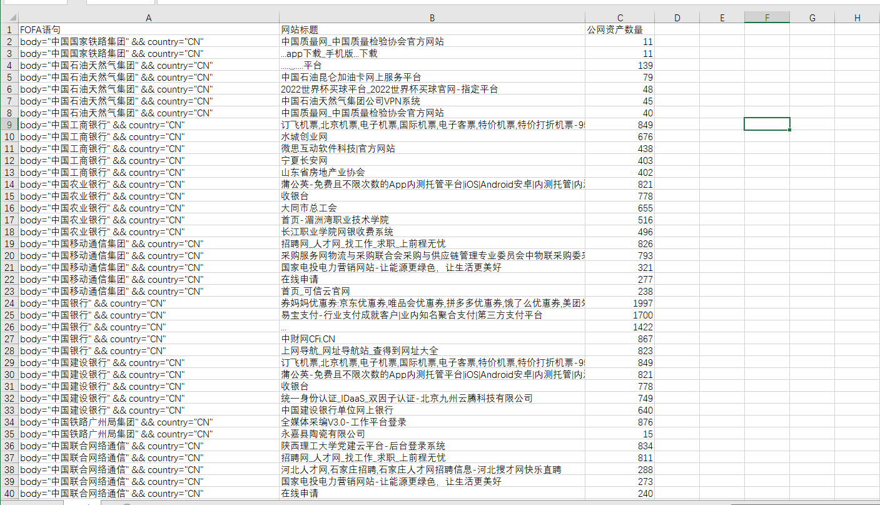Click the 'FOFA语句' header cell
Screen dimensions: 880x505
point(149,29)
